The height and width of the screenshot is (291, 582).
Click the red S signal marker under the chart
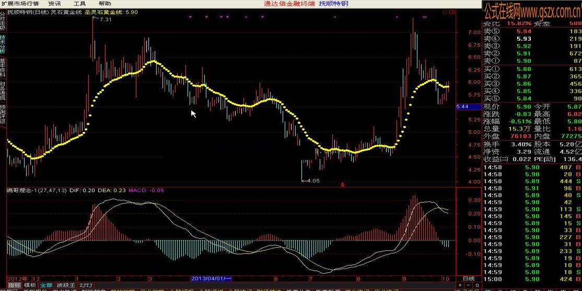pyautogui.click(x=343, y=184)
